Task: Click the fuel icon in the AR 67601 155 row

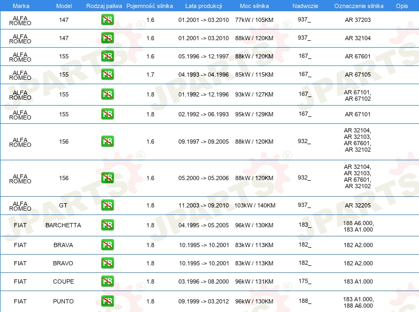Action: 107,56
